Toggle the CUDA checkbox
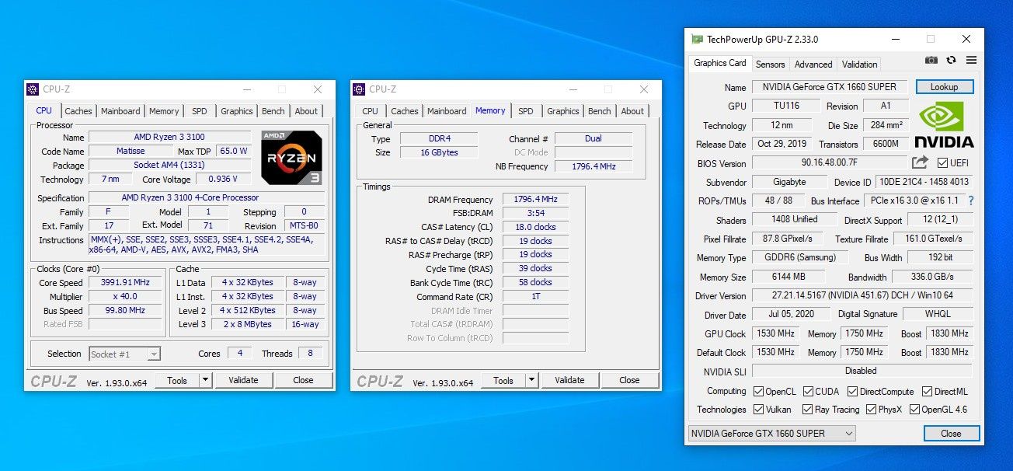The width and height of the screenshot is (1013, 471). point(808,392)
